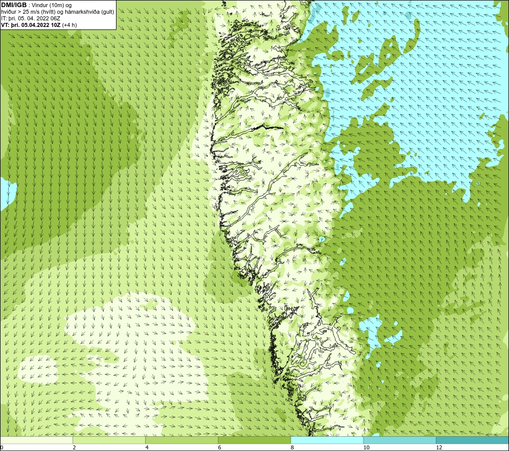This screenshot has width=509, height=451.
Task: Click the 'hviður > 25 m/s (hvítt)' legend line
Action: [58, 12]
